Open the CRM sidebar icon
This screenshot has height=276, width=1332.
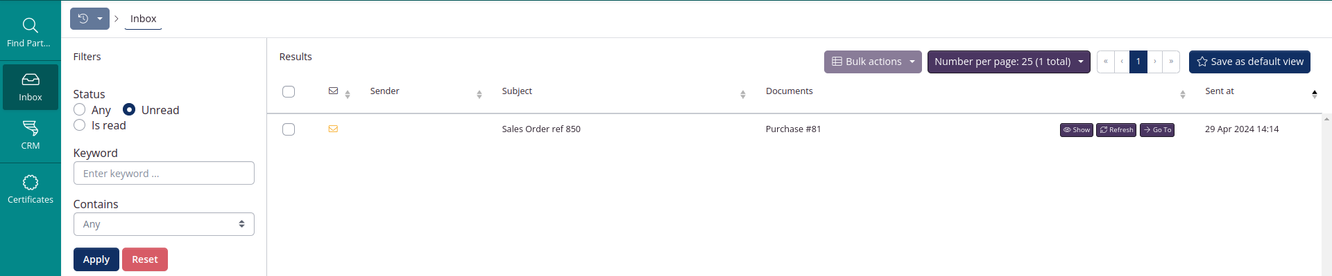click(30, 135)
